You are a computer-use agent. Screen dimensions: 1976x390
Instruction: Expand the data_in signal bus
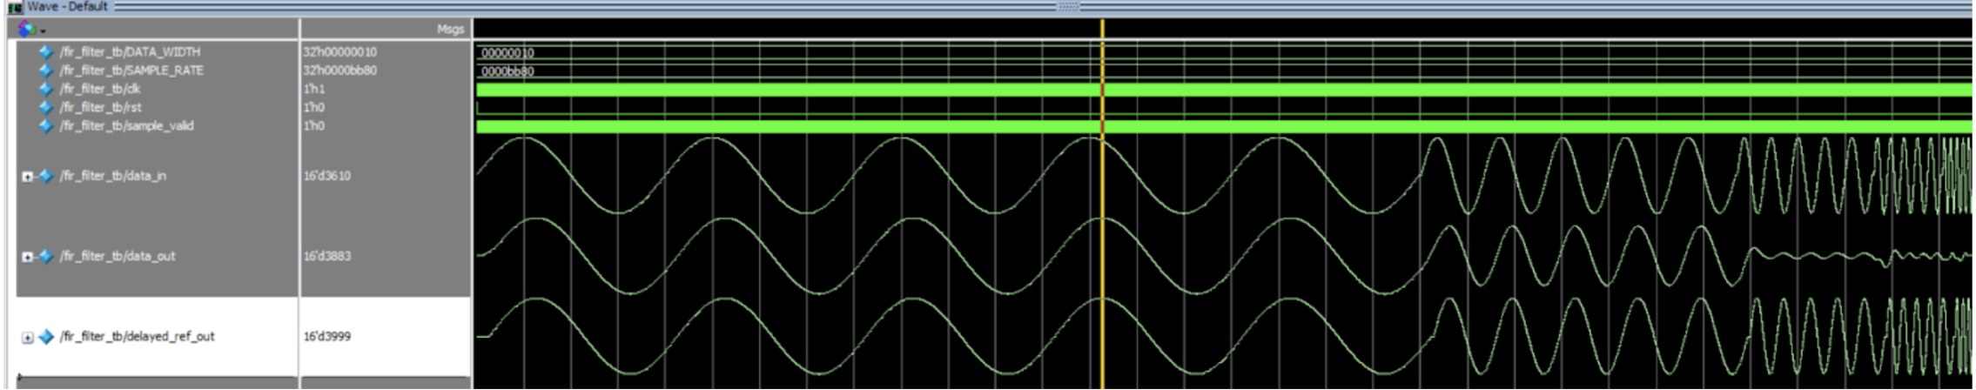point(27,177)
